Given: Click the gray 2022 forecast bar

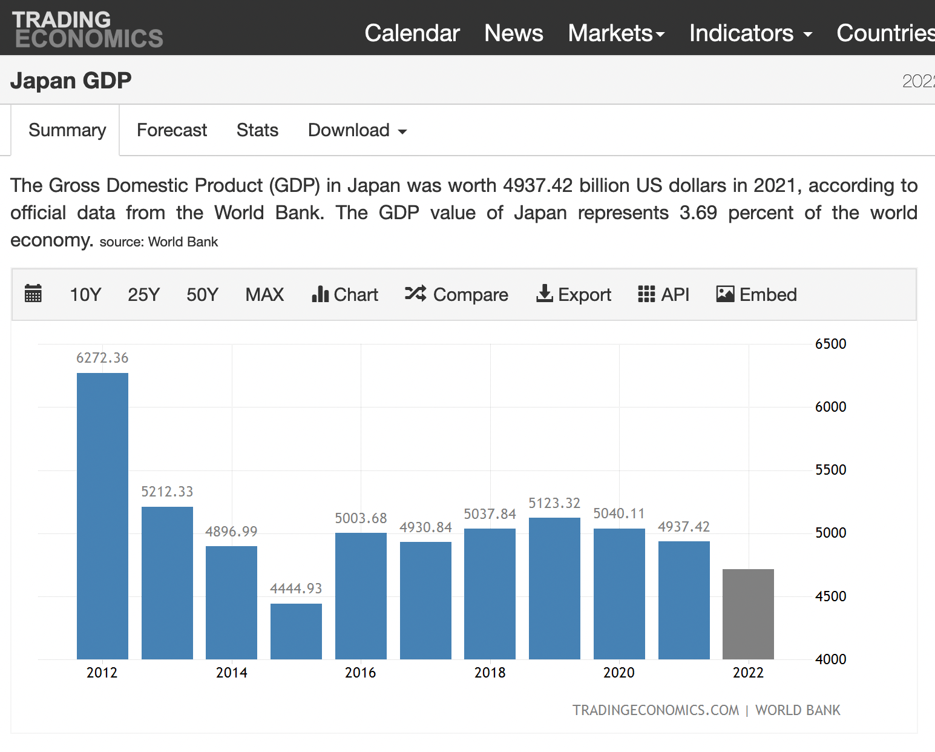Looking at the screenshot, I should pos(748,614).
